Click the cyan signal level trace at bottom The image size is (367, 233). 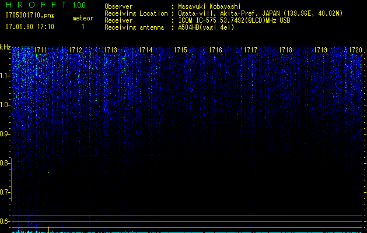(187, 232)
